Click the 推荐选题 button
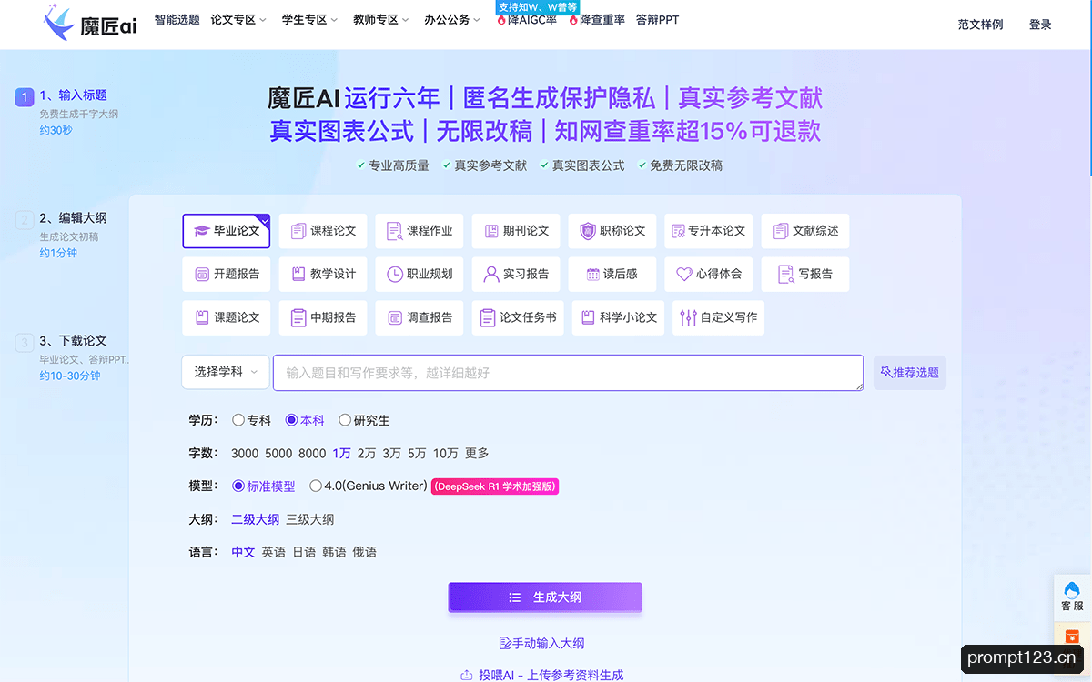The image size is (1092, 682). point(909,373)
